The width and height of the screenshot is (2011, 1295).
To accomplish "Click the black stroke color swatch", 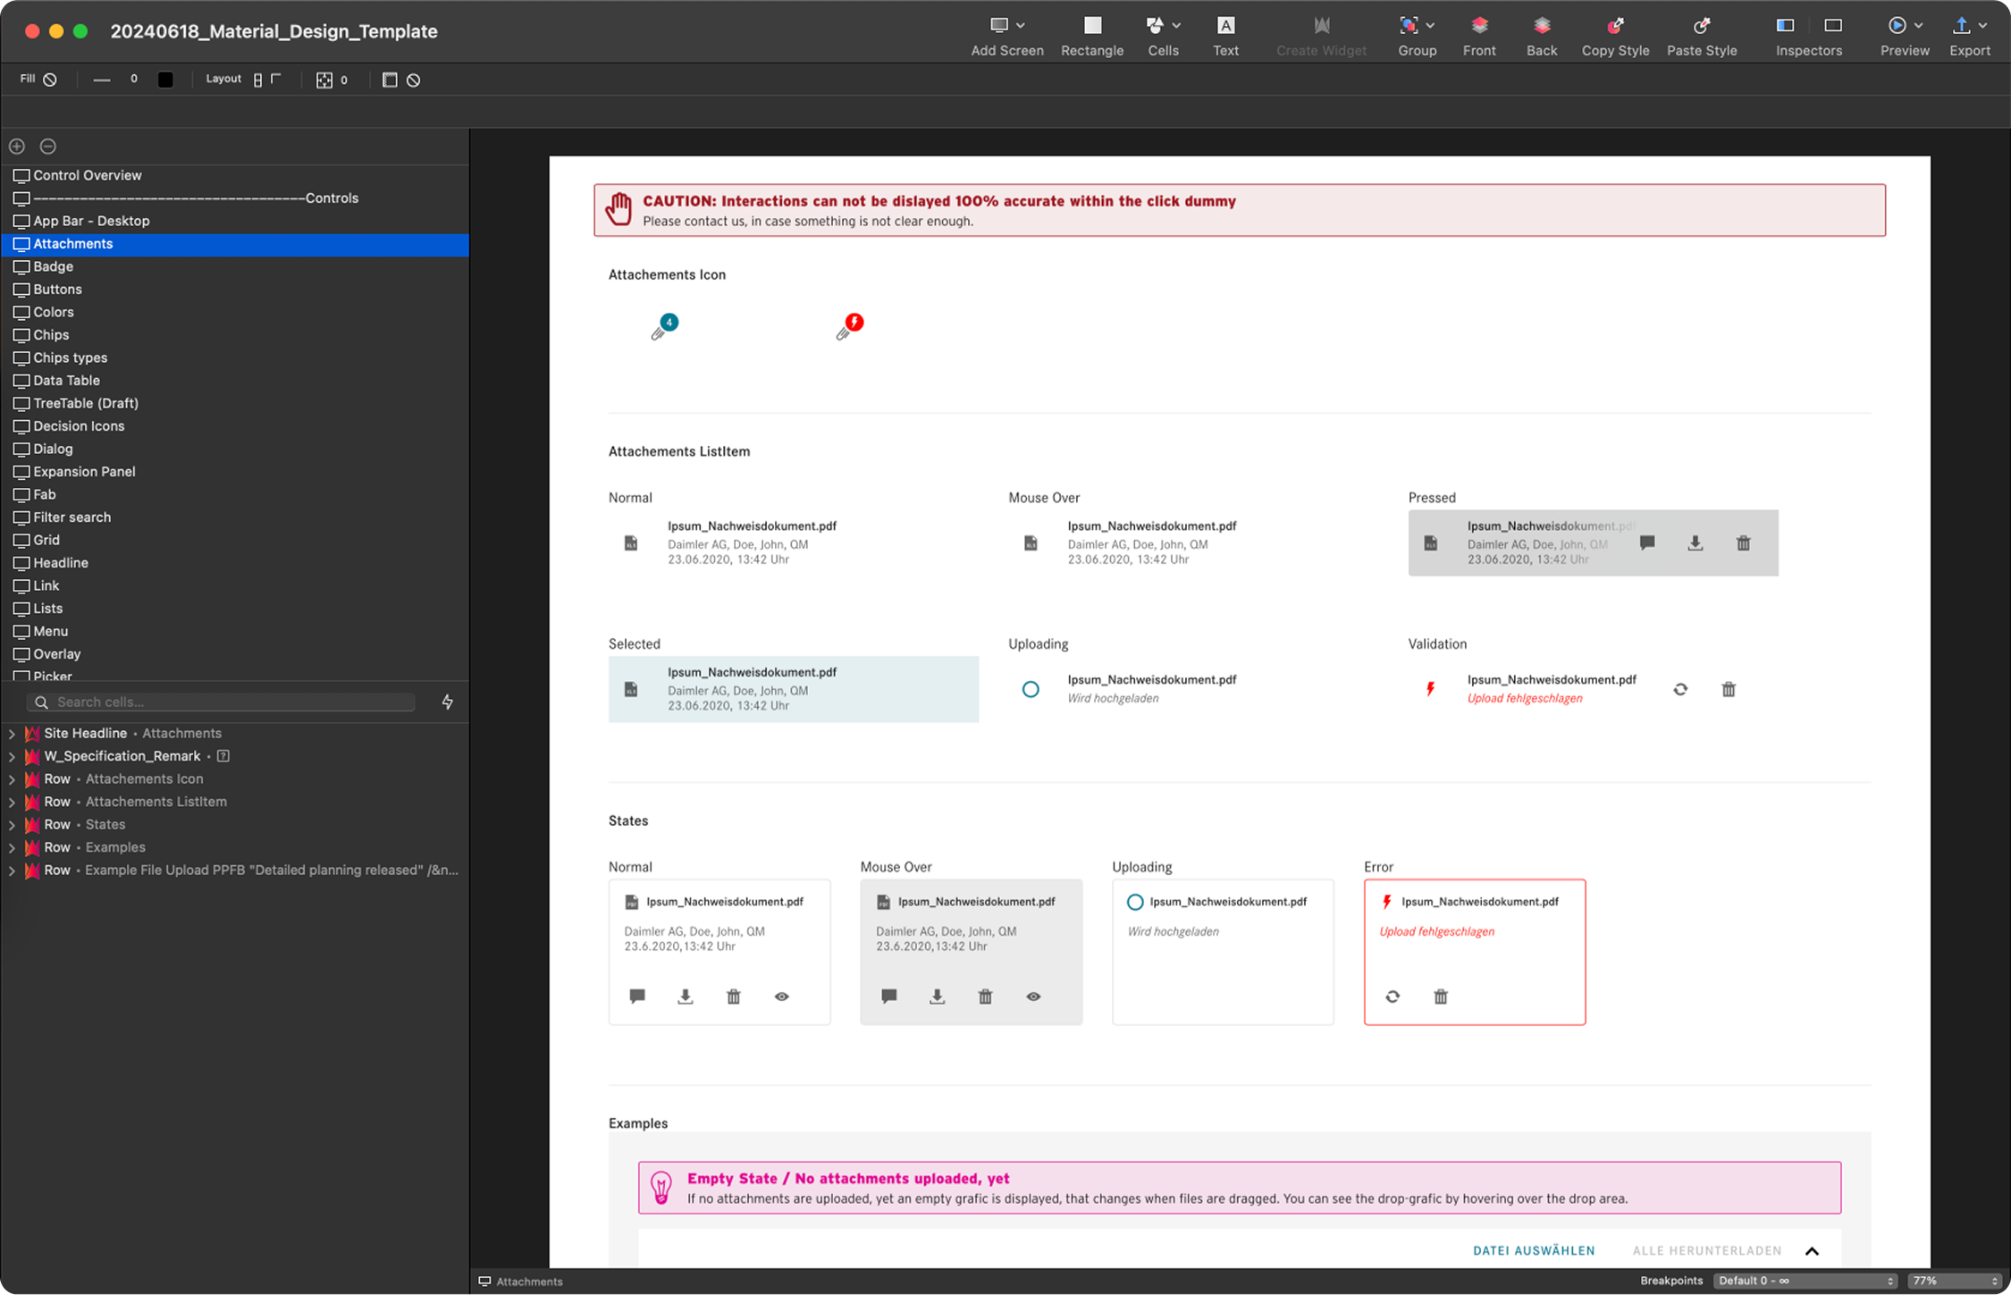I will [165, 80].
